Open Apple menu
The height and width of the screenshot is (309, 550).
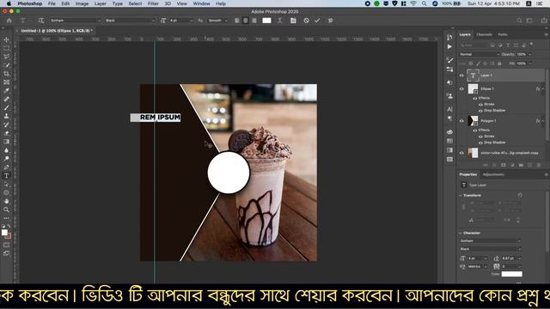pyautogui.click(x=9, y=3)
